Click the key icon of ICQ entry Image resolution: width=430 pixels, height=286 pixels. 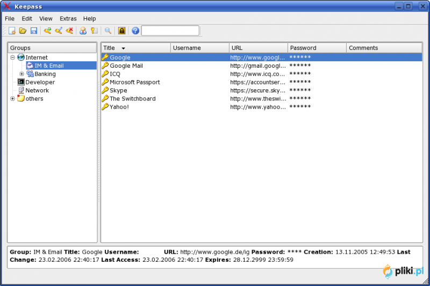pos(105,74)
